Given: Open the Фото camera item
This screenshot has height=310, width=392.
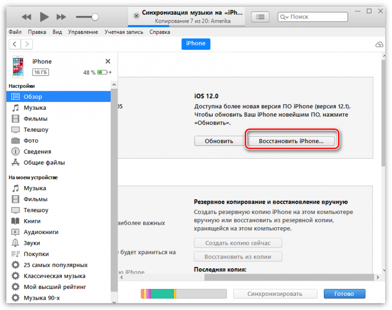Looking at the screenshot, I should [58, 141].
